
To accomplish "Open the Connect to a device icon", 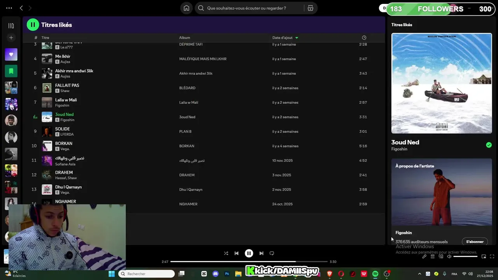I will [x=441, y=256].
